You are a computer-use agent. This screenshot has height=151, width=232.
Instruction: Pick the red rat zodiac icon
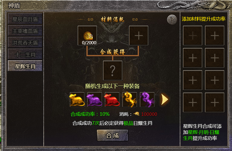[x=112, y=99]
